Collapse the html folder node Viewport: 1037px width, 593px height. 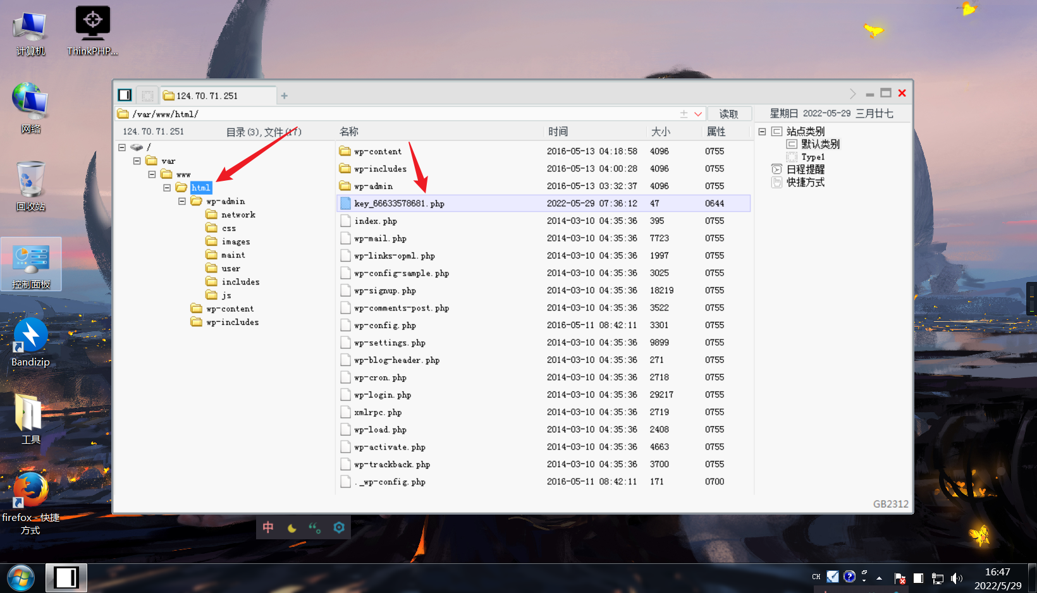pos(167,188)
